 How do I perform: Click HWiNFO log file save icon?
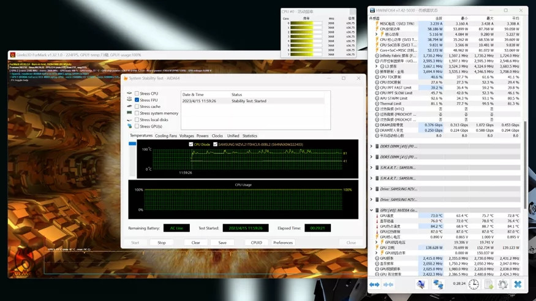[488, 284]
